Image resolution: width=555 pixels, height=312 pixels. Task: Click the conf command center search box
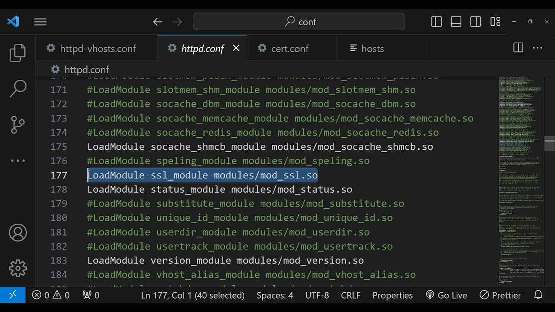[299, 22]
